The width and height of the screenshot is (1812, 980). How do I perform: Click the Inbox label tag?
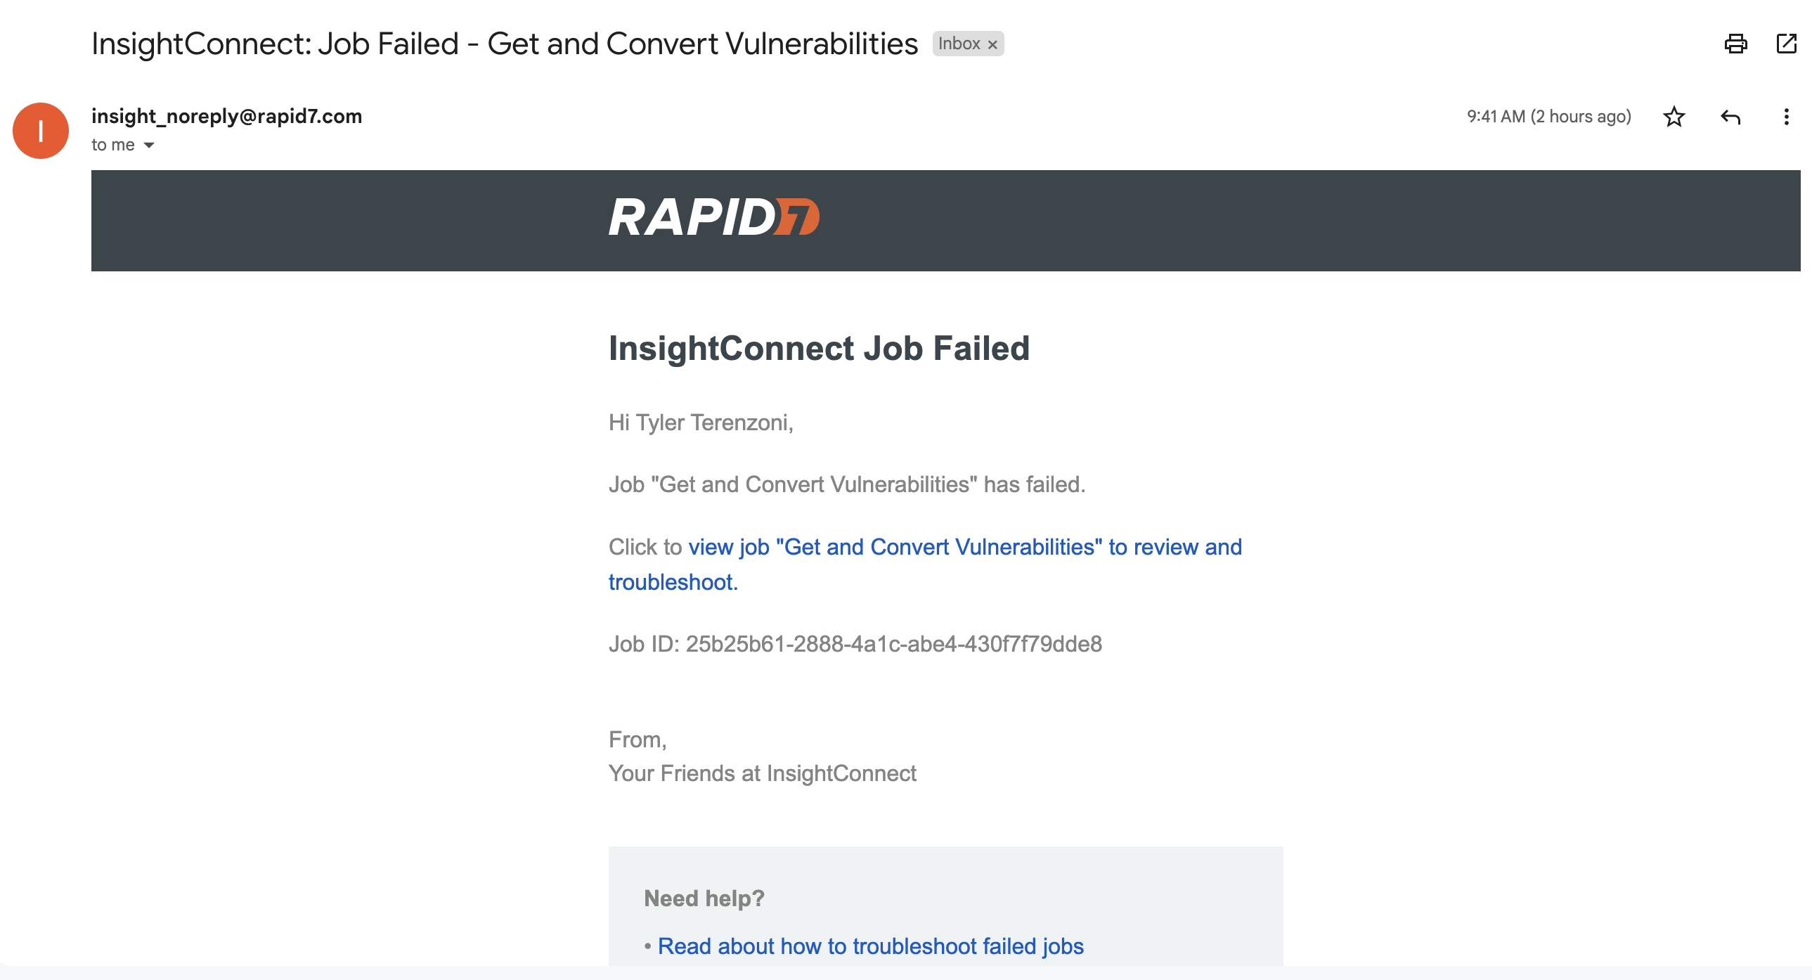(x=959, y=44)
